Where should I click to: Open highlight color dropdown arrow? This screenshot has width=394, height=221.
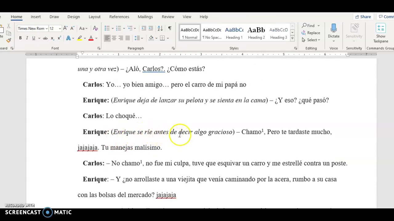(85, 38)
